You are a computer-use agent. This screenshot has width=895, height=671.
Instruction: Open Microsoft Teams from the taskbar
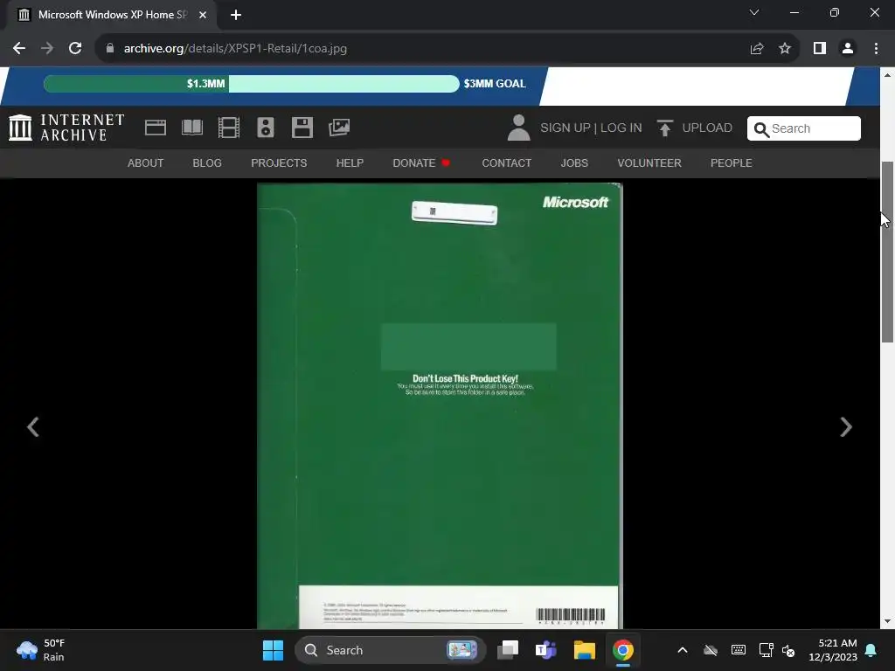click(x=545, y=650)
